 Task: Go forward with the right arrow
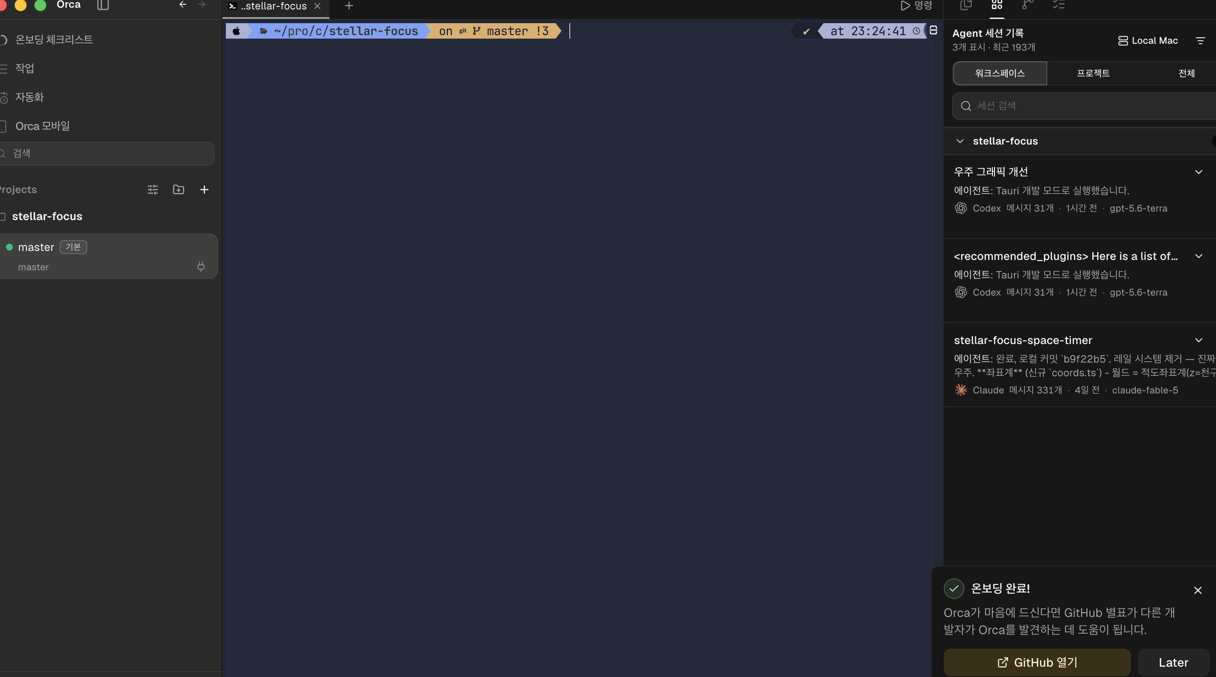[202, 5]
